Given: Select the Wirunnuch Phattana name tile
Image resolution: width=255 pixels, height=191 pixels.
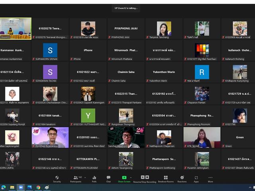Looking at the screenshot, I should pyautogui.click(x=126, y=51).
